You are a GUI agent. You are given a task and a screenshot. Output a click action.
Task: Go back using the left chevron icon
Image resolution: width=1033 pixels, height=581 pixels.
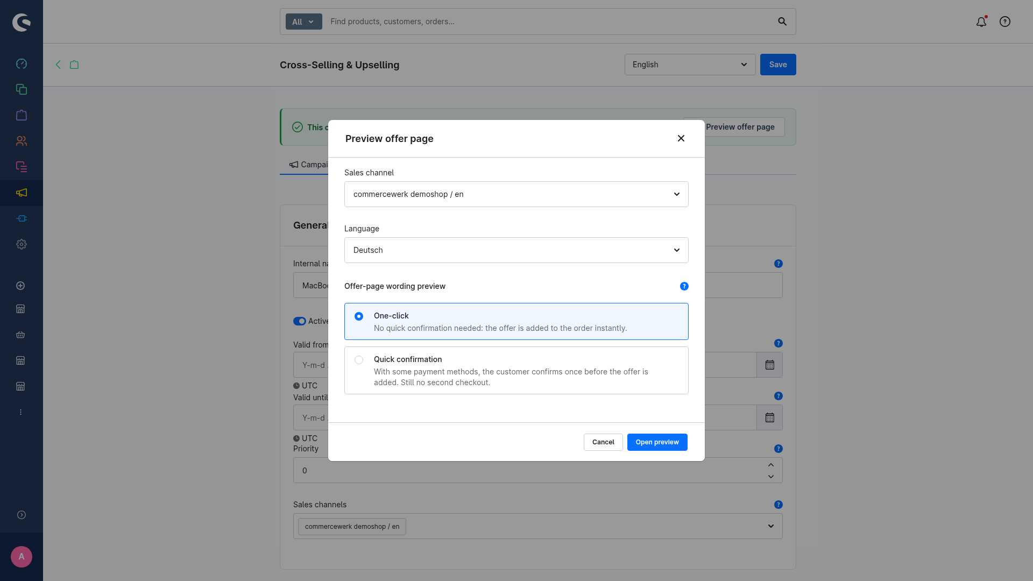click(58, 65)
